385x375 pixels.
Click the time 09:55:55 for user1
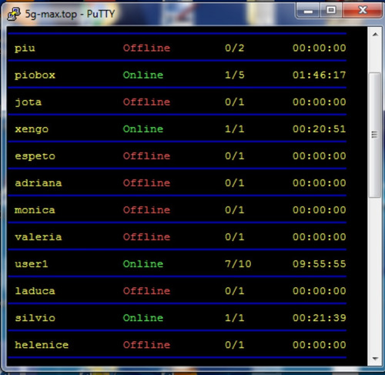tap(320, 264)
